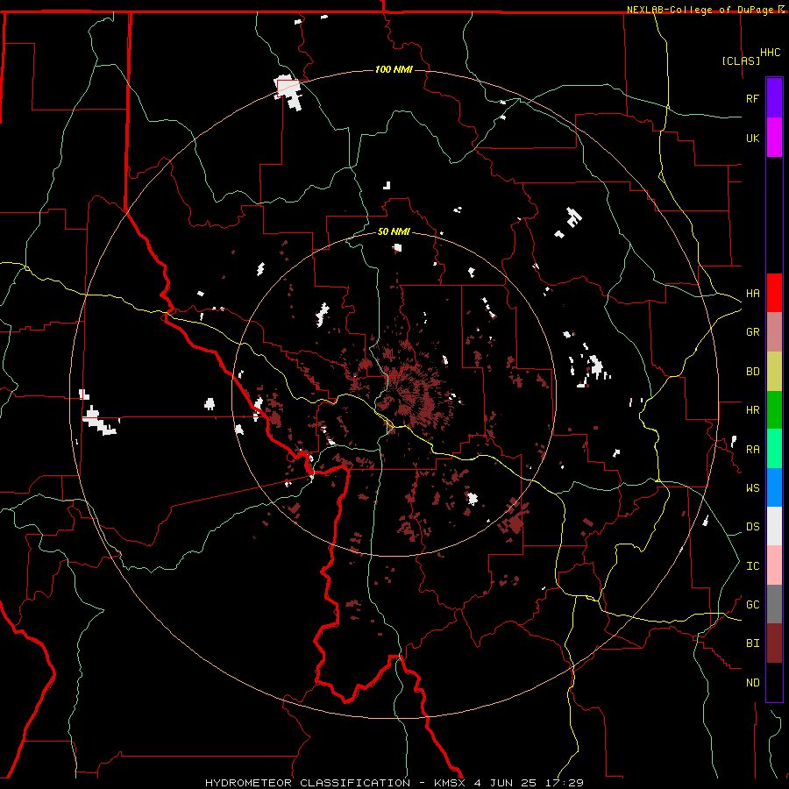Click the '100 NMI' range ring label
The image size is (789, 789).
point(394,69)
